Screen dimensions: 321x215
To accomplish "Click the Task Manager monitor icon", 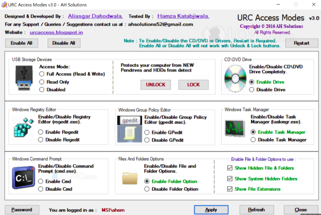I will (235, 128).
